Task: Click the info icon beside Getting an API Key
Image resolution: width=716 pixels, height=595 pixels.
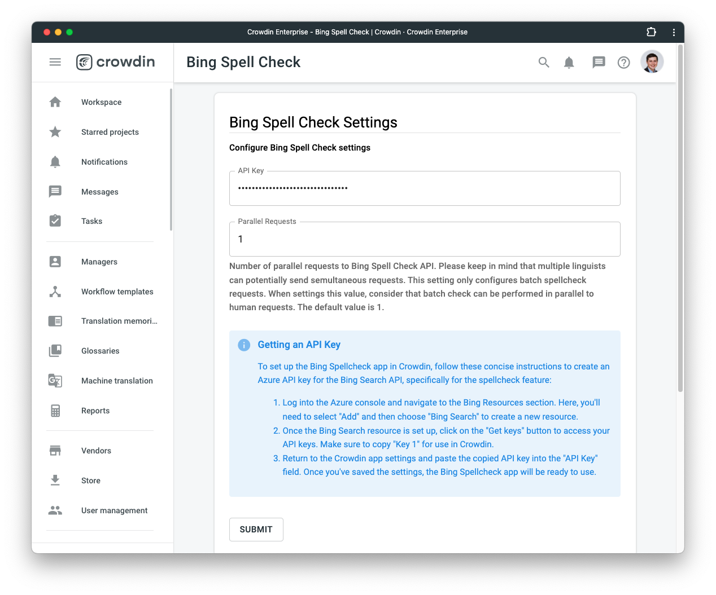Action: click(x=244, y=345)
